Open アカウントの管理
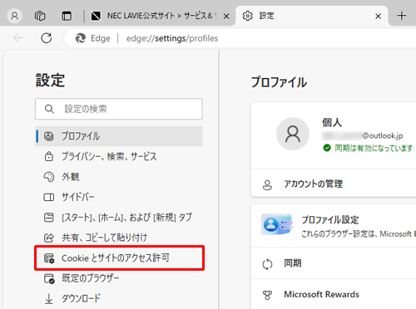416x309 pixels. [x=334, y=184]
